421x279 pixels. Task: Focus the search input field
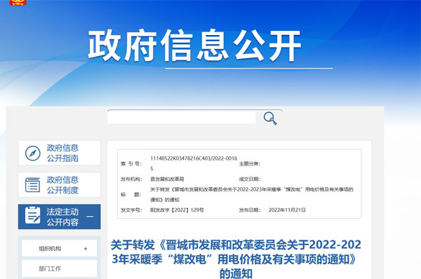pyautogui.click(x=182, y=117)
